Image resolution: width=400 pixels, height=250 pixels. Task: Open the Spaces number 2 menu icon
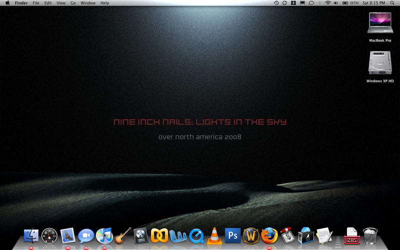[x=293, y=3]
